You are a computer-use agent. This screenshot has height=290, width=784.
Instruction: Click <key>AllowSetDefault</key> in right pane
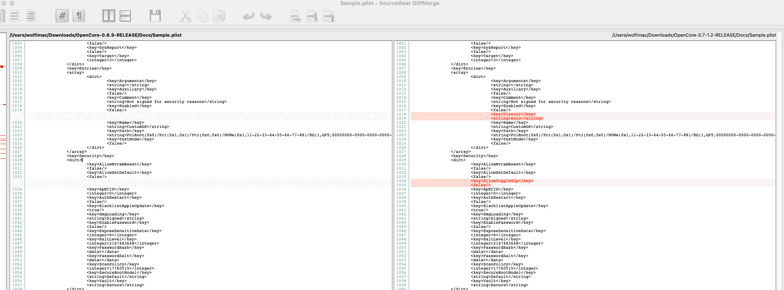coord(503,172)
